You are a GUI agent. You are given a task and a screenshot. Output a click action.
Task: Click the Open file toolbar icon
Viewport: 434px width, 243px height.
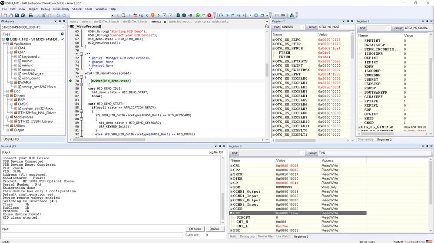pos(11,15)
